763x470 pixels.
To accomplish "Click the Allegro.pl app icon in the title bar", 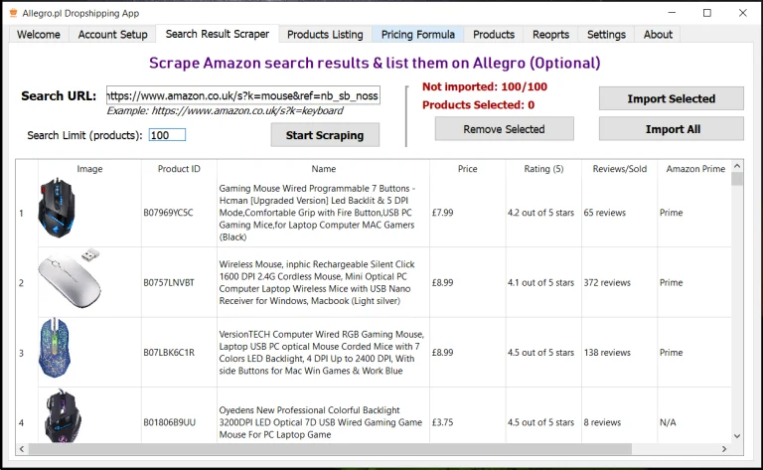I will coord(14,13).
